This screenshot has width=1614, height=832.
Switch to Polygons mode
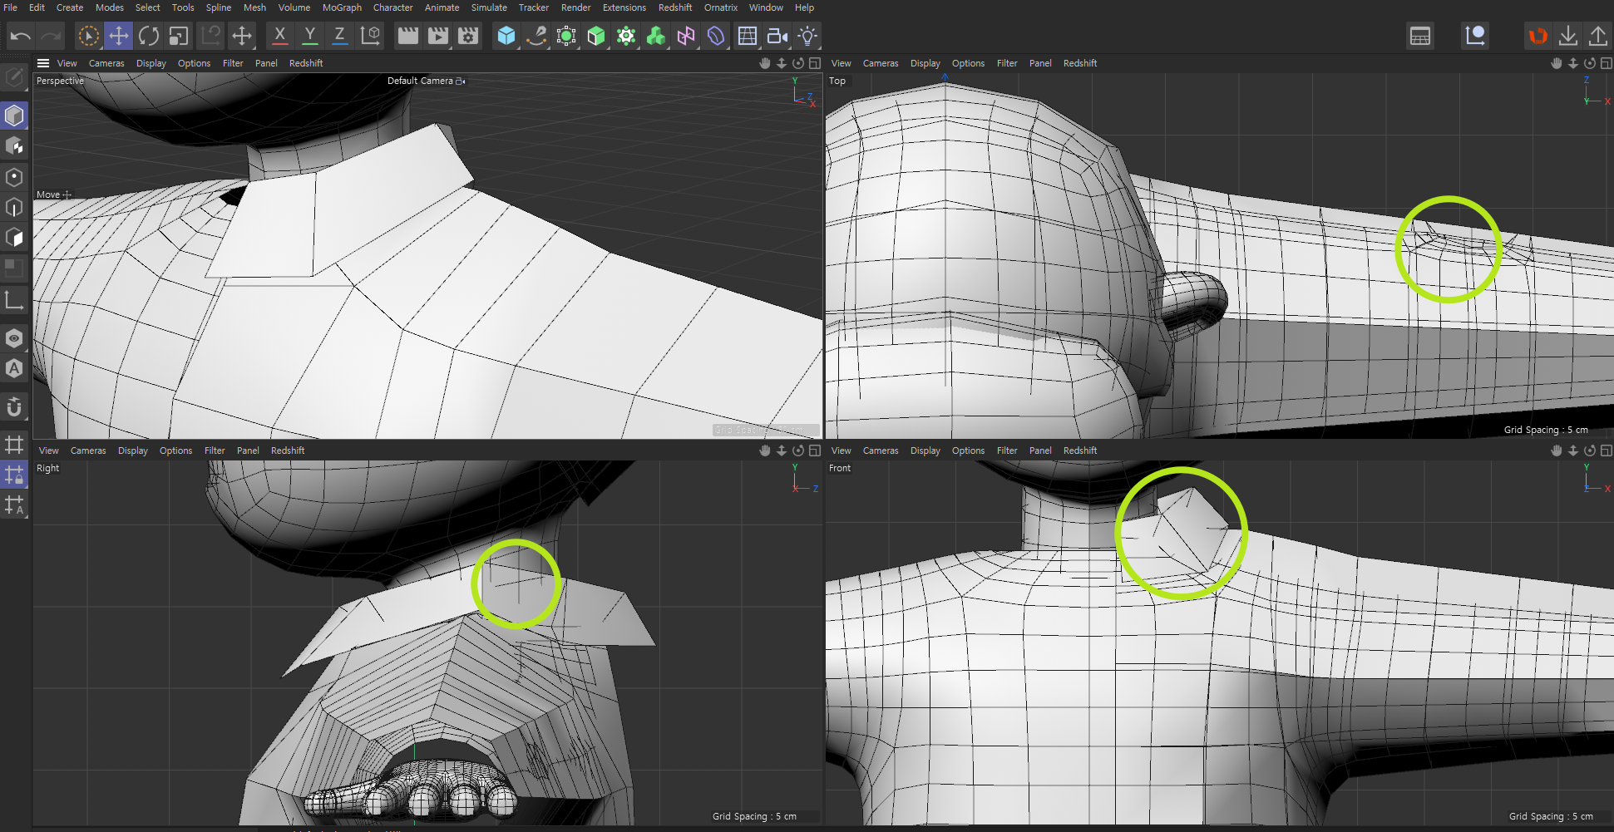(14, 238)
